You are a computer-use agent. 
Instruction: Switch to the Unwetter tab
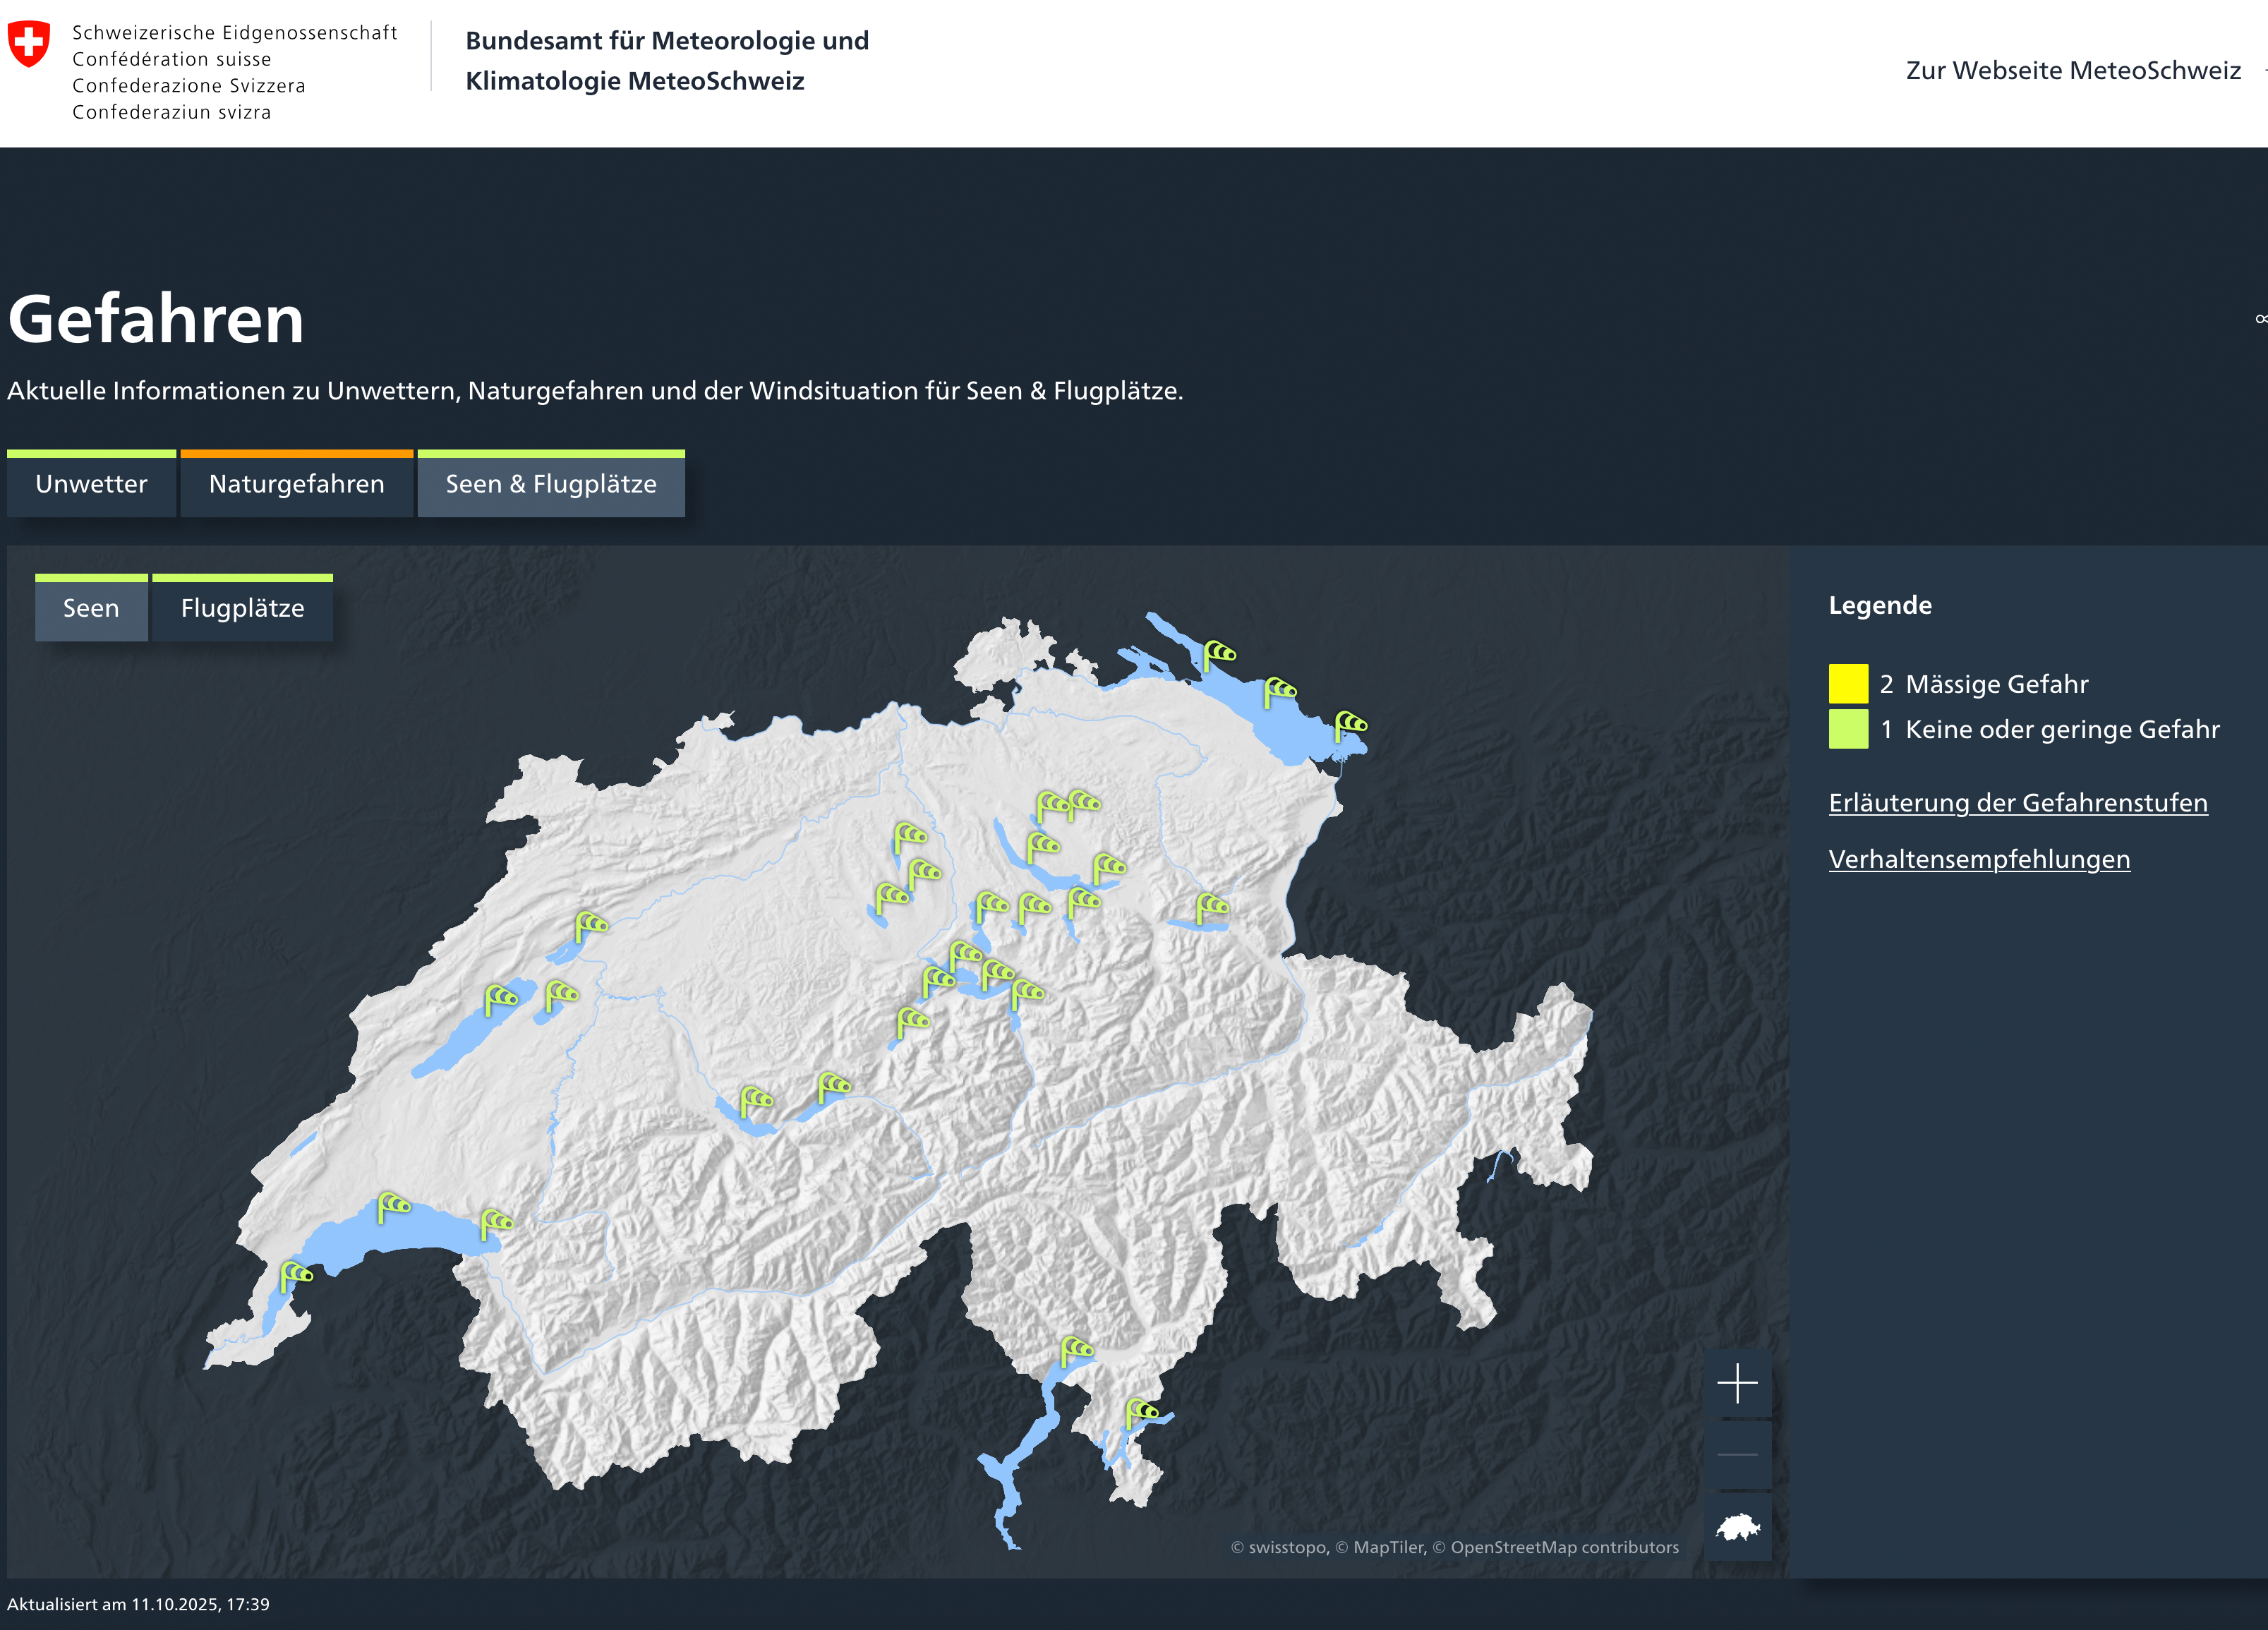click(91, 485)
